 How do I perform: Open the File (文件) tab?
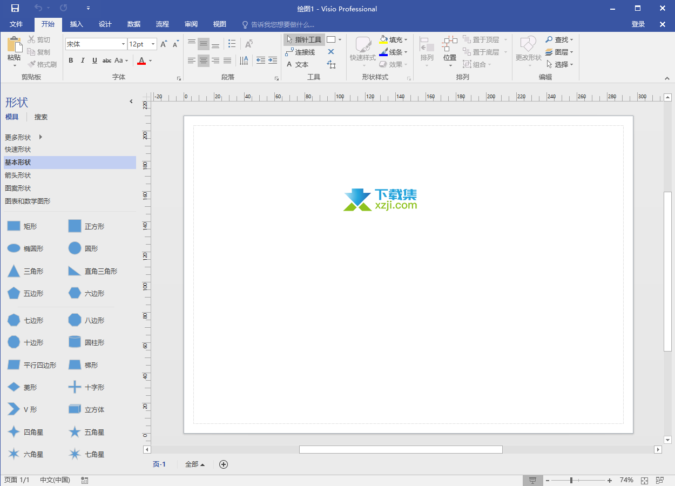pyautogui.click(x=16, y=24)
